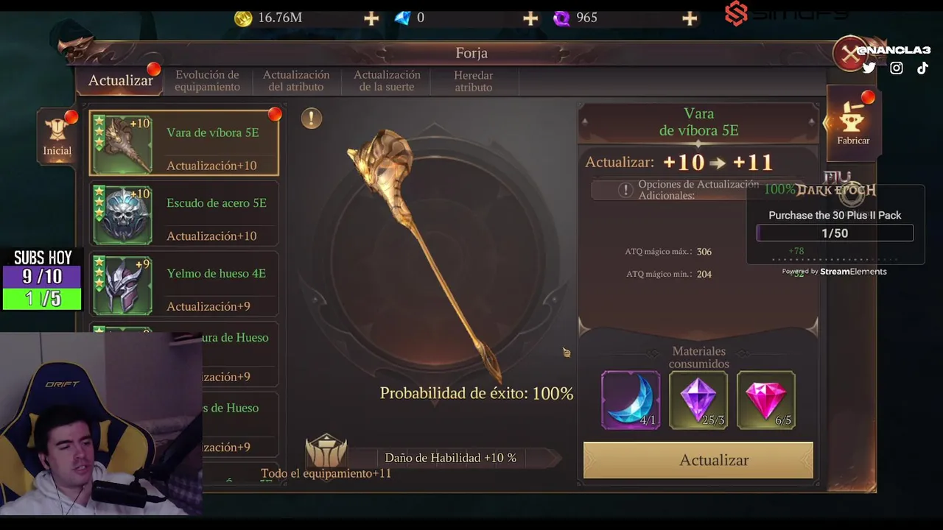Add purple currency with plus icon
Viewport: 943px width, 530px height.
pos(690,18)
